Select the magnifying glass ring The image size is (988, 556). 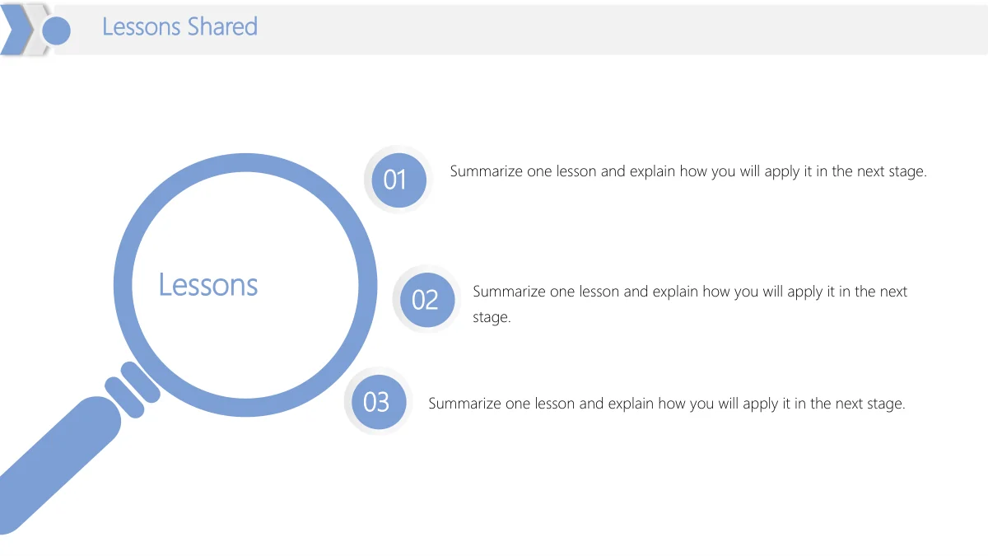pos(245,285)
